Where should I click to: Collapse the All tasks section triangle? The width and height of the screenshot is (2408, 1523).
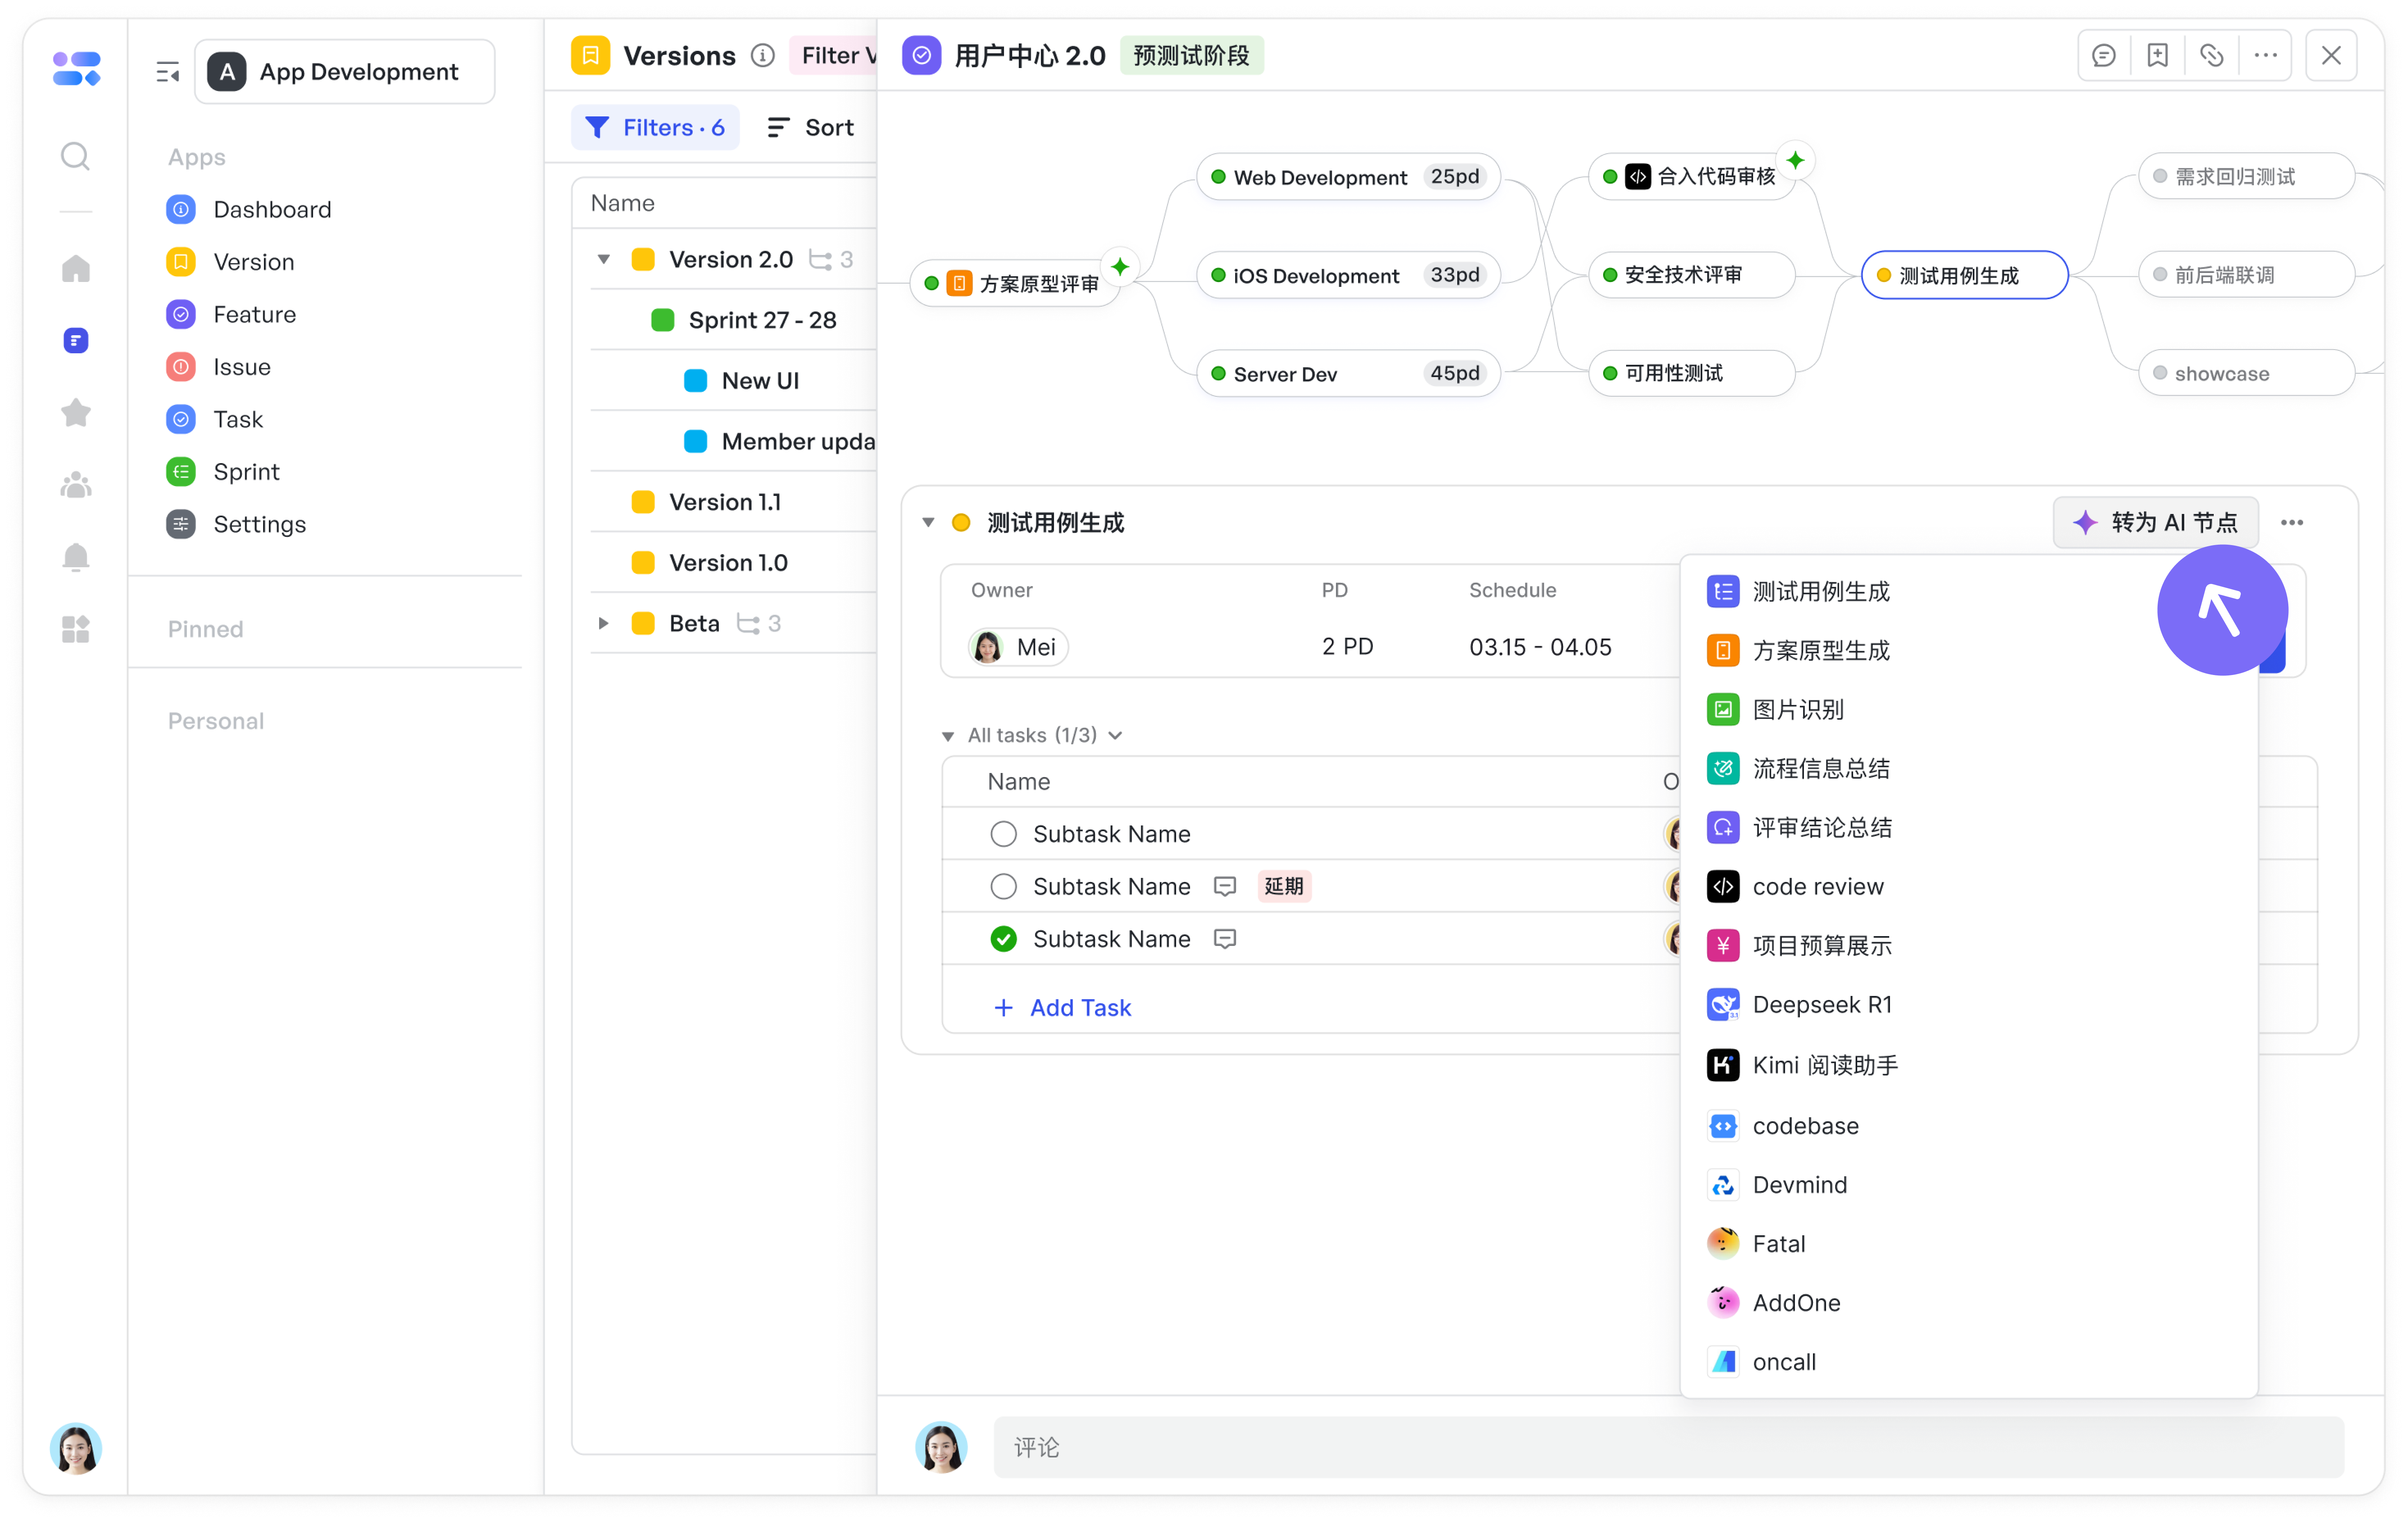(x=947, y=736)
